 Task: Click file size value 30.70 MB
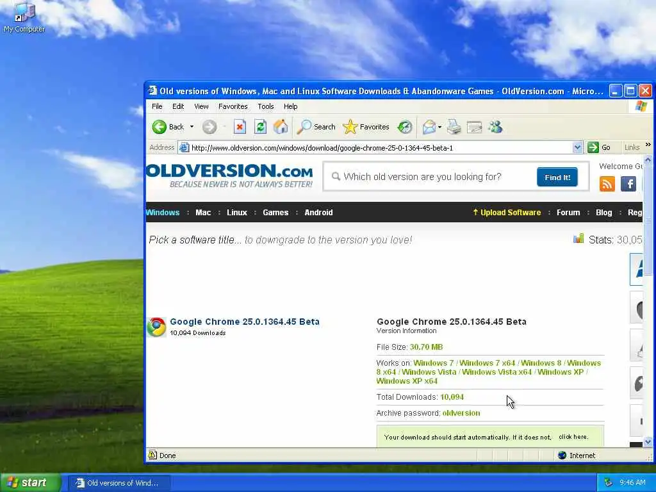click(x=426, y=347)
